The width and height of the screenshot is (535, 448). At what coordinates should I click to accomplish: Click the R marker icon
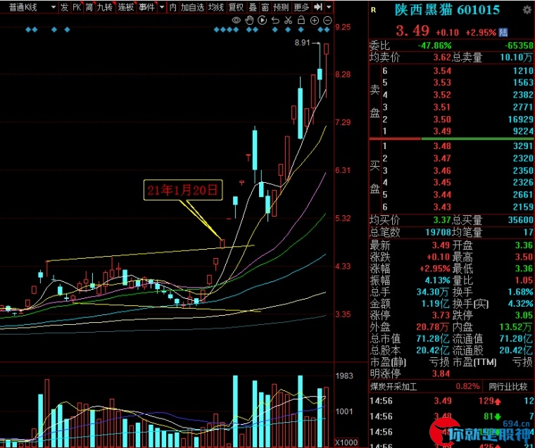click(373, 11)
